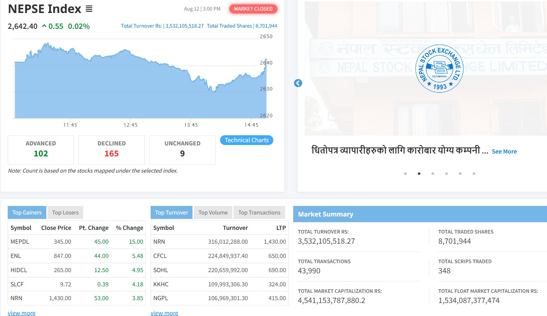The height and width of the screenshot is (316, 547).
Task: Click the Total Traded Shares figure above the chart
Action: tap(242, 26)
